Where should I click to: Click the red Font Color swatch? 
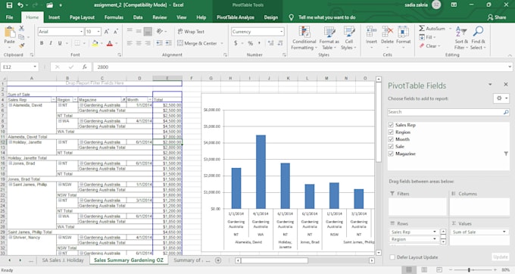[110, 43]
